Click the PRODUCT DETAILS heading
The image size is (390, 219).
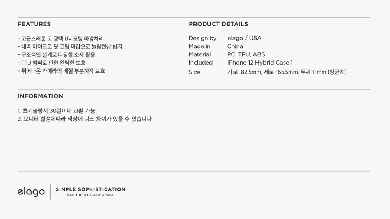[218, 24]
